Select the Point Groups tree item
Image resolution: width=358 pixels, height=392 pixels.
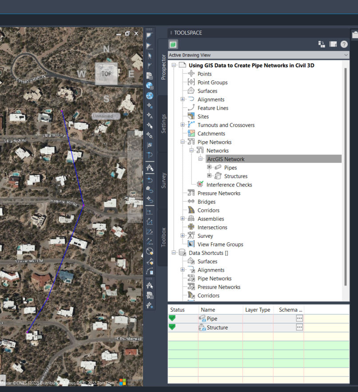212,82
